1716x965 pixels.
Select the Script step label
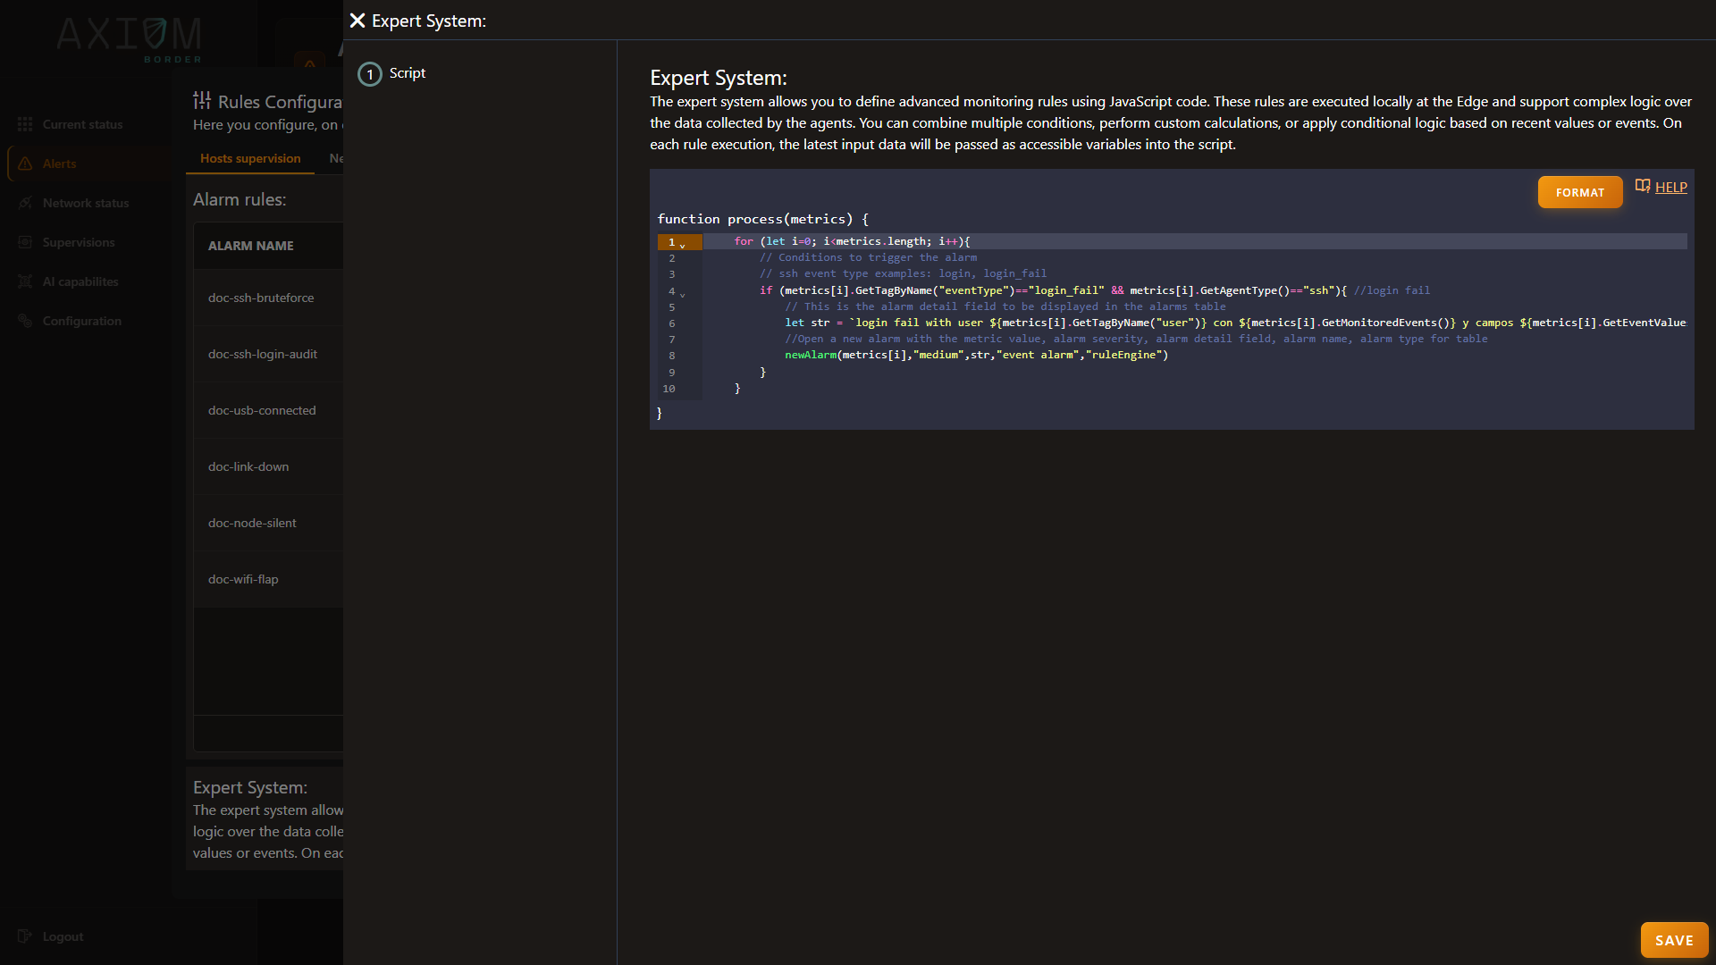click(408, 73)
